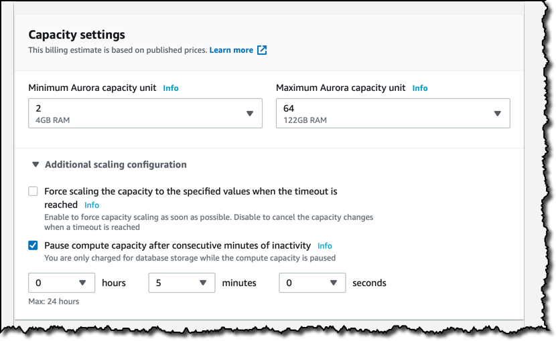Click Info next to Minimum Aurora capacity unit
556x341 pixels.
(x=171, y=88)
